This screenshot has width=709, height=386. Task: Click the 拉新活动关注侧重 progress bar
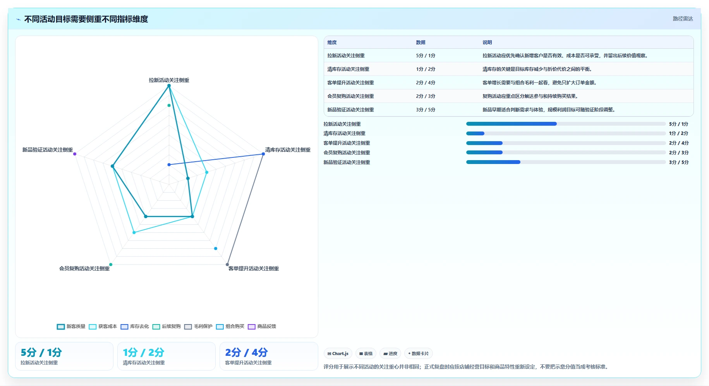pos(566,124)
